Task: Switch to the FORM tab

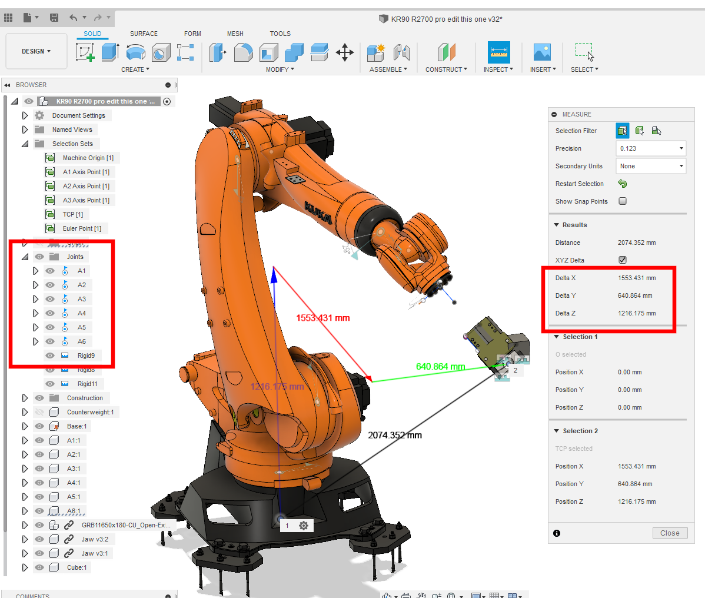Action: 192,34
